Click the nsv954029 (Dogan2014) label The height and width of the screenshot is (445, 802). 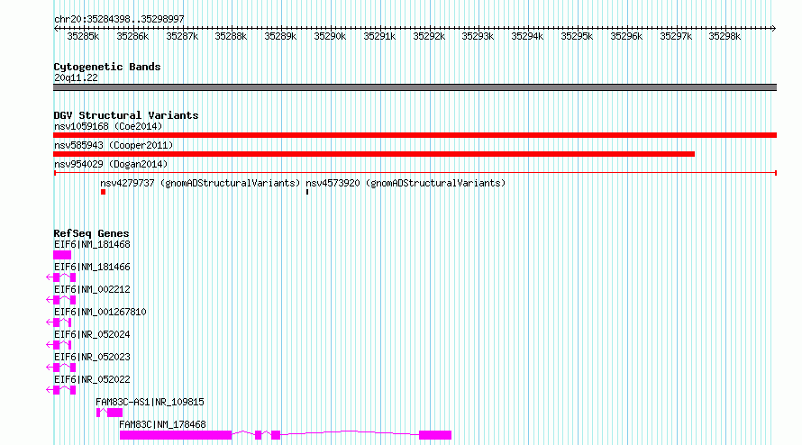click(111, 164)
